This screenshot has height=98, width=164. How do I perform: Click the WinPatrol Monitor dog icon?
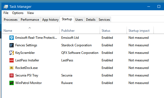[12, 83]
